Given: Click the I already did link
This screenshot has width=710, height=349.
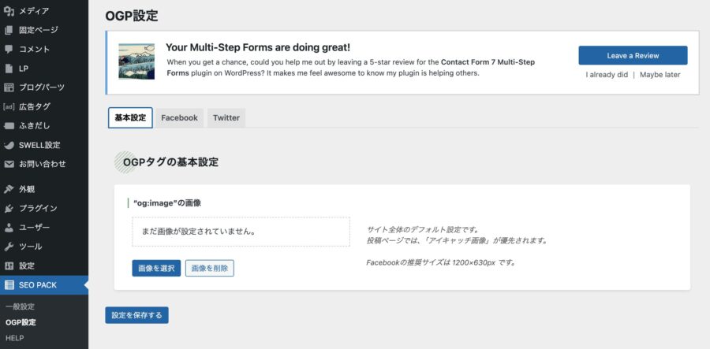Looking at the screenshot, I should pyautogui.click(x=607, y=75).
